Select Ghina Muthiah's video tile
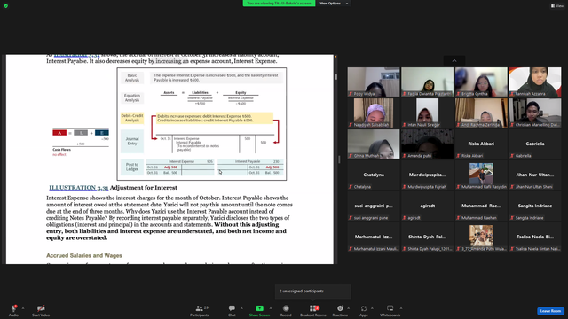 pyautogui.click(x=374, y=144)
